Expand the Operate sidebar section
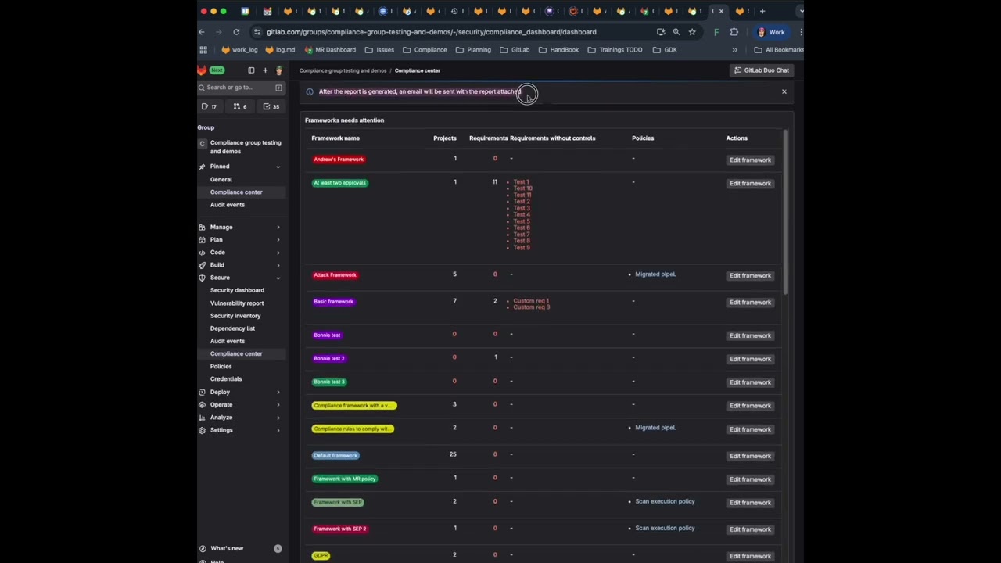Viewport: 1001px width, 563px height. [x=240, y=405]
